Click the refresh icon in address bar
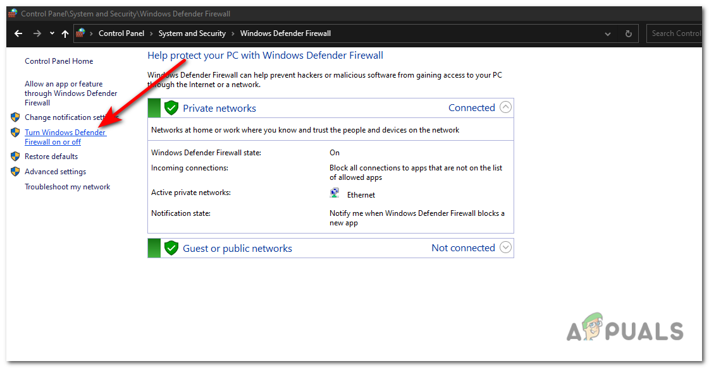Viewport: 709px width, 368px height. tap(628, 33)
